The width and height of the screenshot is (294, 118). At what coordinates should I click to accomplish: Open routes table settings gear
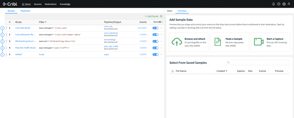[161, 16]
